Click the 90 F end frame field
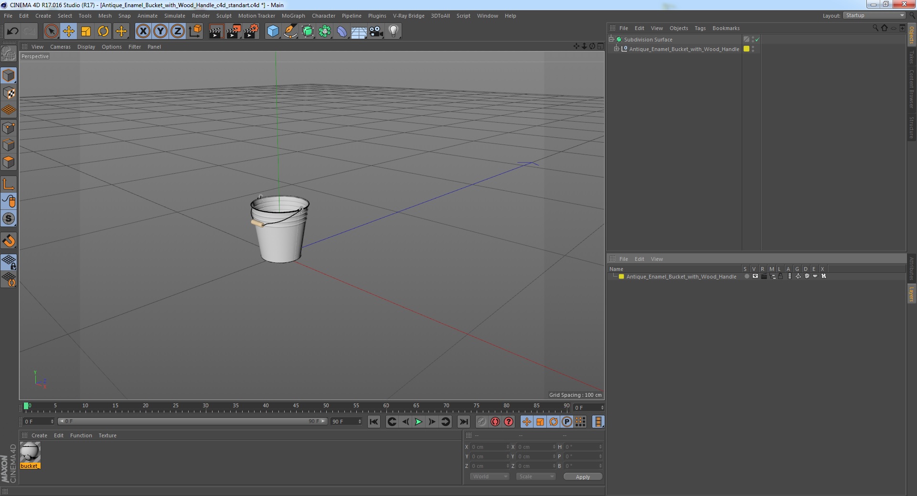The height and width of the screenshot is (496, 917). point(346,422)
